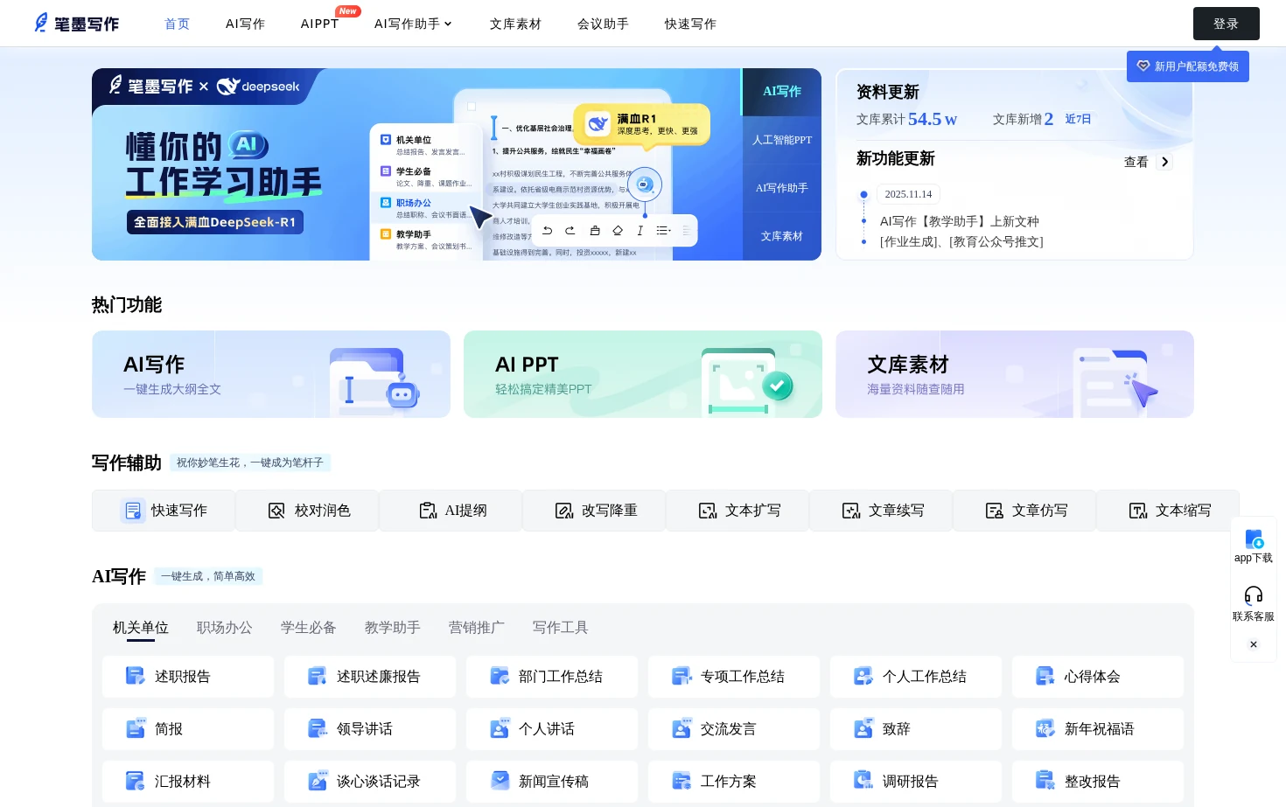Open the AI写作 hot feature card

271,374
